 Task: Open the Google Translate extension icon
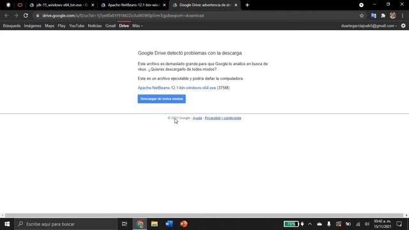point(373,15)
